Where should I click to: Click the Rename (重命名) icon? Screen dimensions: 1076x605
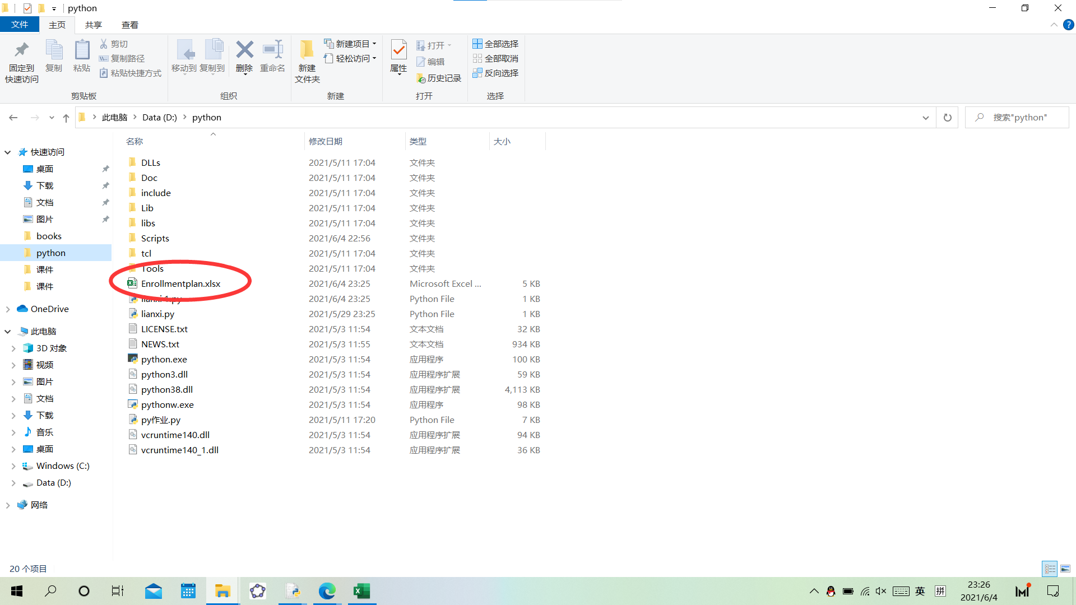272,50
